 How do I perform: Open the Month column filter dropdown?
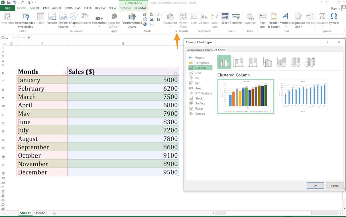tap(64, 72)
